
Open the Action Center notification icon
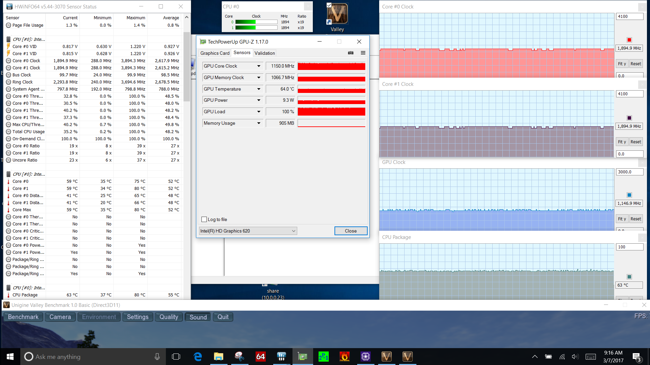[x=636, y=357]
